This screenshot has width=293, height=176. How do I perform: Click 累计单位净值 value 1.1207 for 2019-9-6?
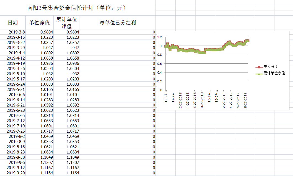tap(67, 162)
